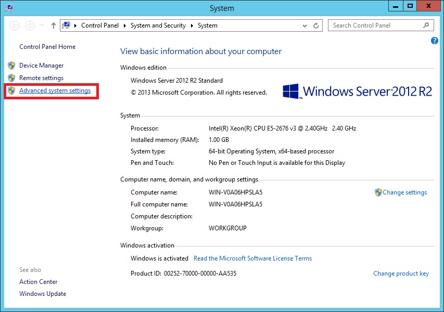Click the installed memory value '1.00 GB'
Image resolution: width=444 pixels, height=312 pixels.
[219, 140]
